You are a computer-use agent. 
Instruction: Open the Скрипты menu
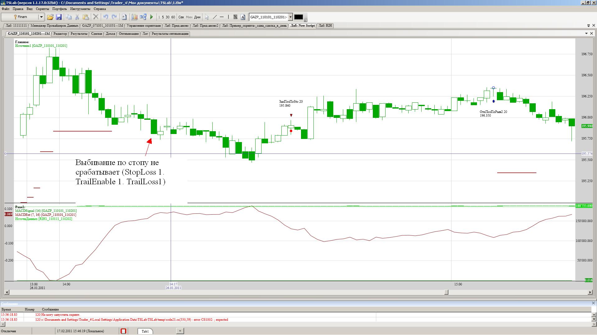click(x=42, y=9)
